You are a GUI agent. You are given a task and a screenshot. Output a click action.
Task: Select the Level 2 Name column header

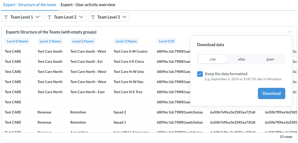(83, 41)
